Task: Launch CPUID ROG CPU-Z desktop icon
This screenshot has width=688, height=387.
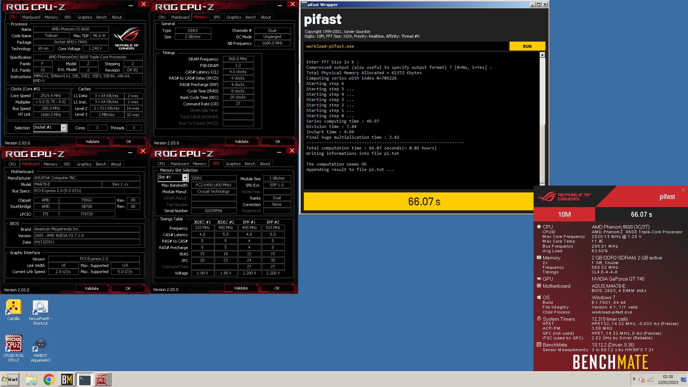Action: (13, 348)
